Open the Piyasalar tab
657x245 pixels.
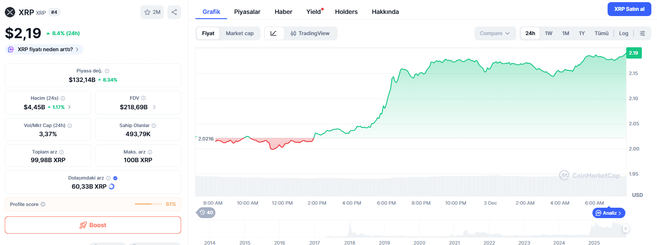tap(247, 12)
